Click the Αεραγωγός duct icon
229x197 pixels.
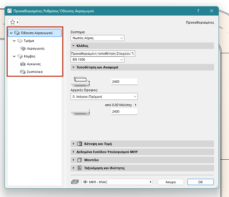click(23, 48)
